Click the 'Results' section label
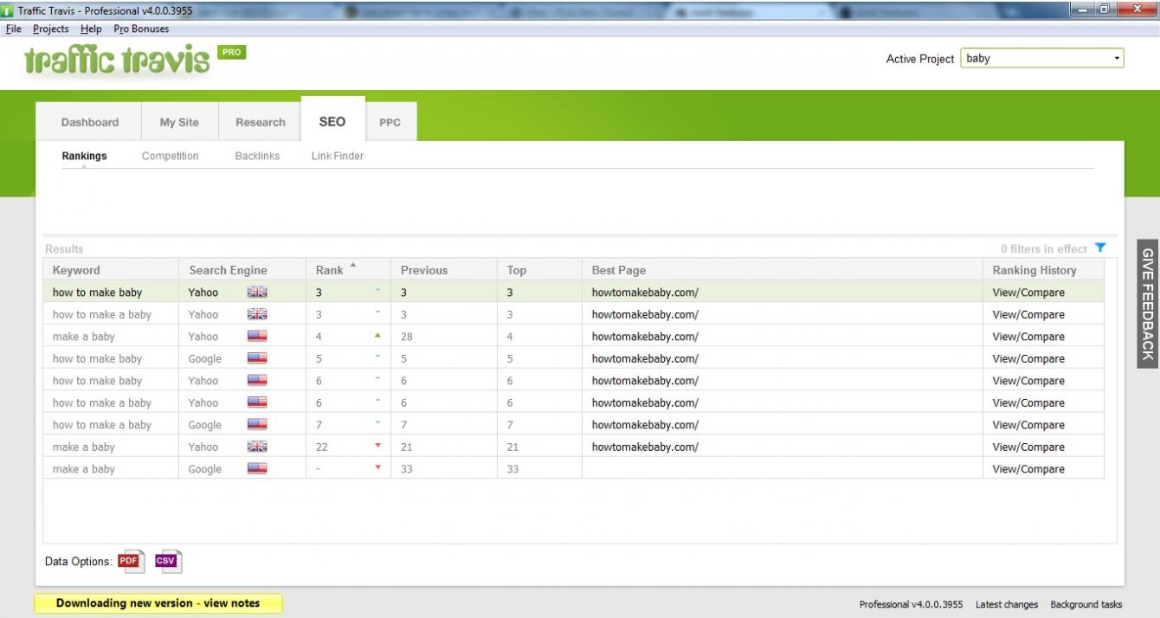 pyautogui.click(x=64, y=249)
